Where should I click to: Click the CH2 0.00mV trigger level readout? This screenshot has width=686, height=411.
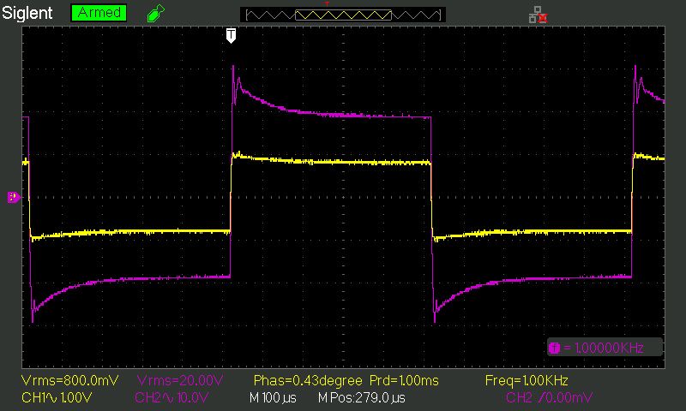coord(549,398)
